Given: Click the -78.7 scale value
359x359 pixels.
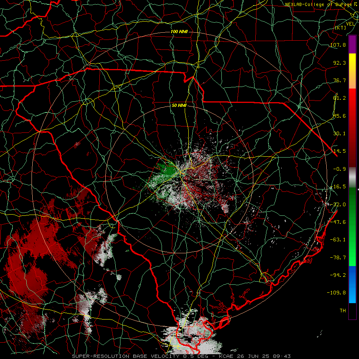Looking at the screenshot, I should click(338, 258).
